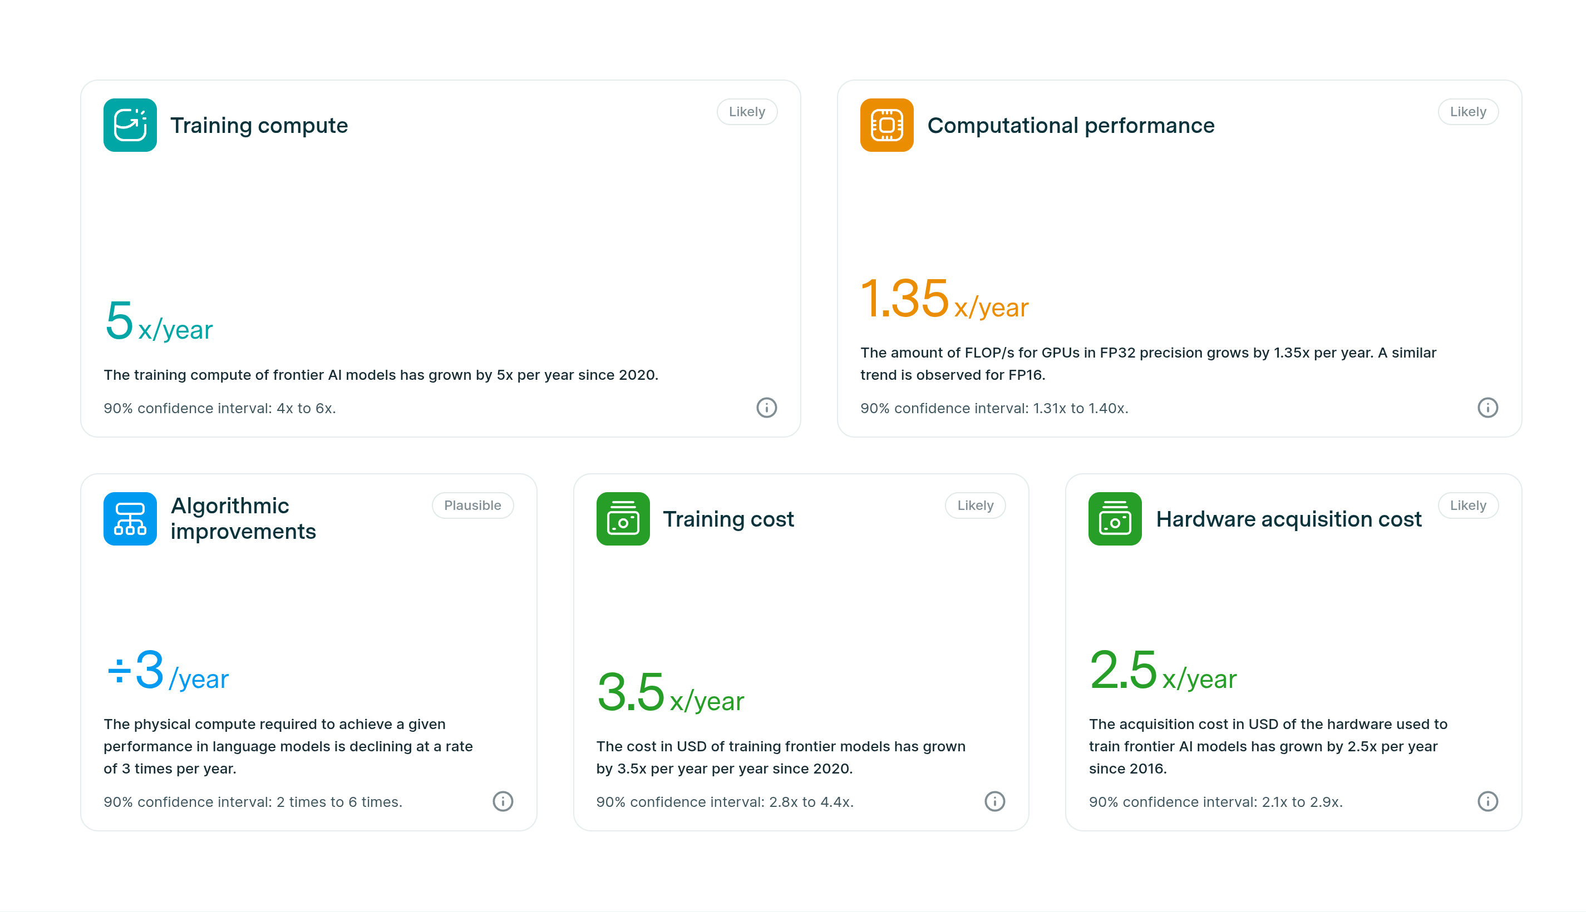Open info icon on Hardware acquisition cost card

click(x=1486, y=801)
